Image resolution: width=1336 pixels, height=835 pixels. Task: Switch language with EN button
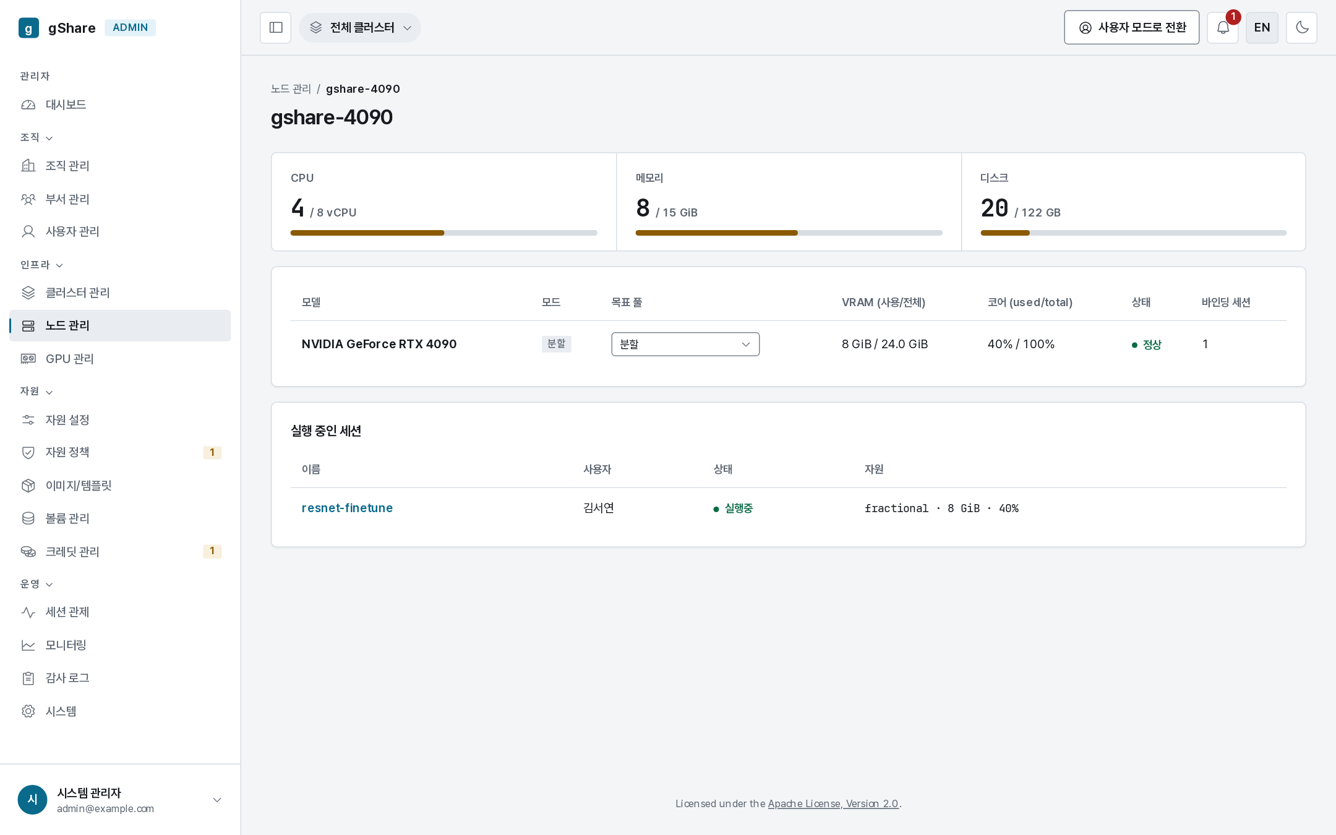click(x=1262, y=28)
